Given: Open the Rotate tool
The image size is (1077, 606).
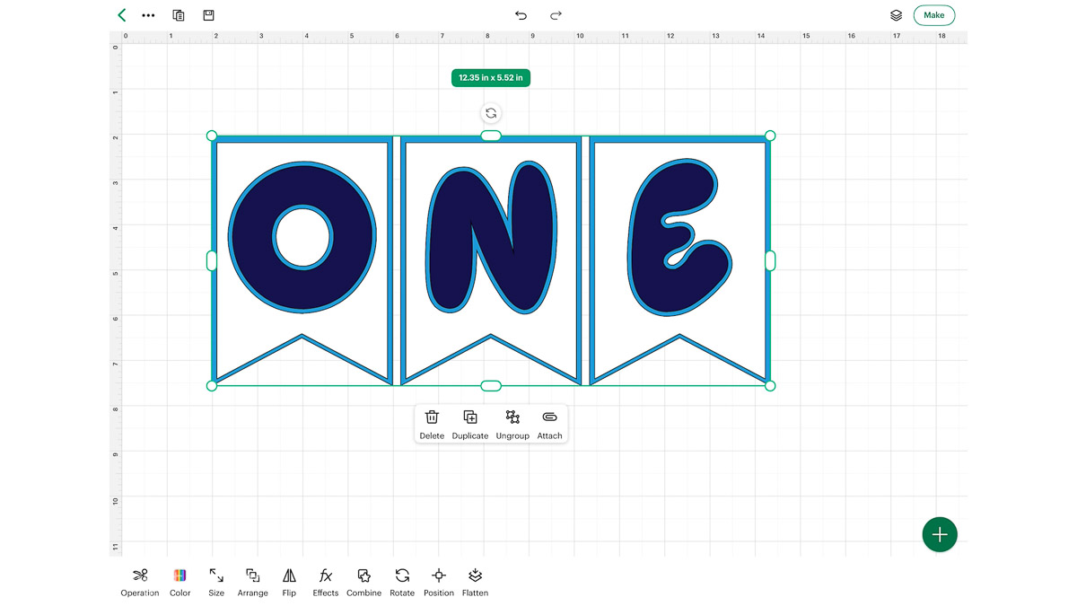Looking at the screenshot, I should click(401, 580).
